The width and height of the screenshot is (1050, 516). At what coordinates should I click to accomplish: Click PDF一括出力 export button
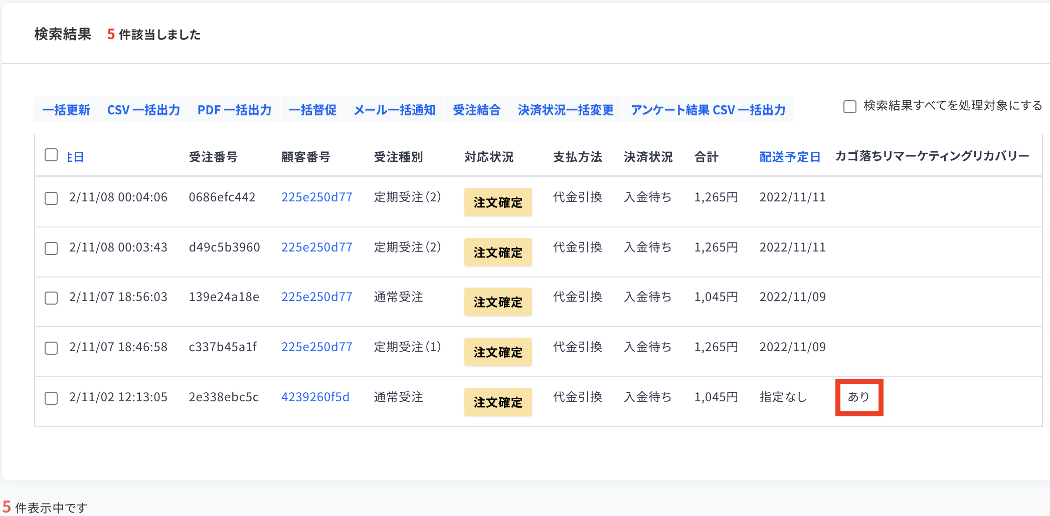click(x=234, y=110)
